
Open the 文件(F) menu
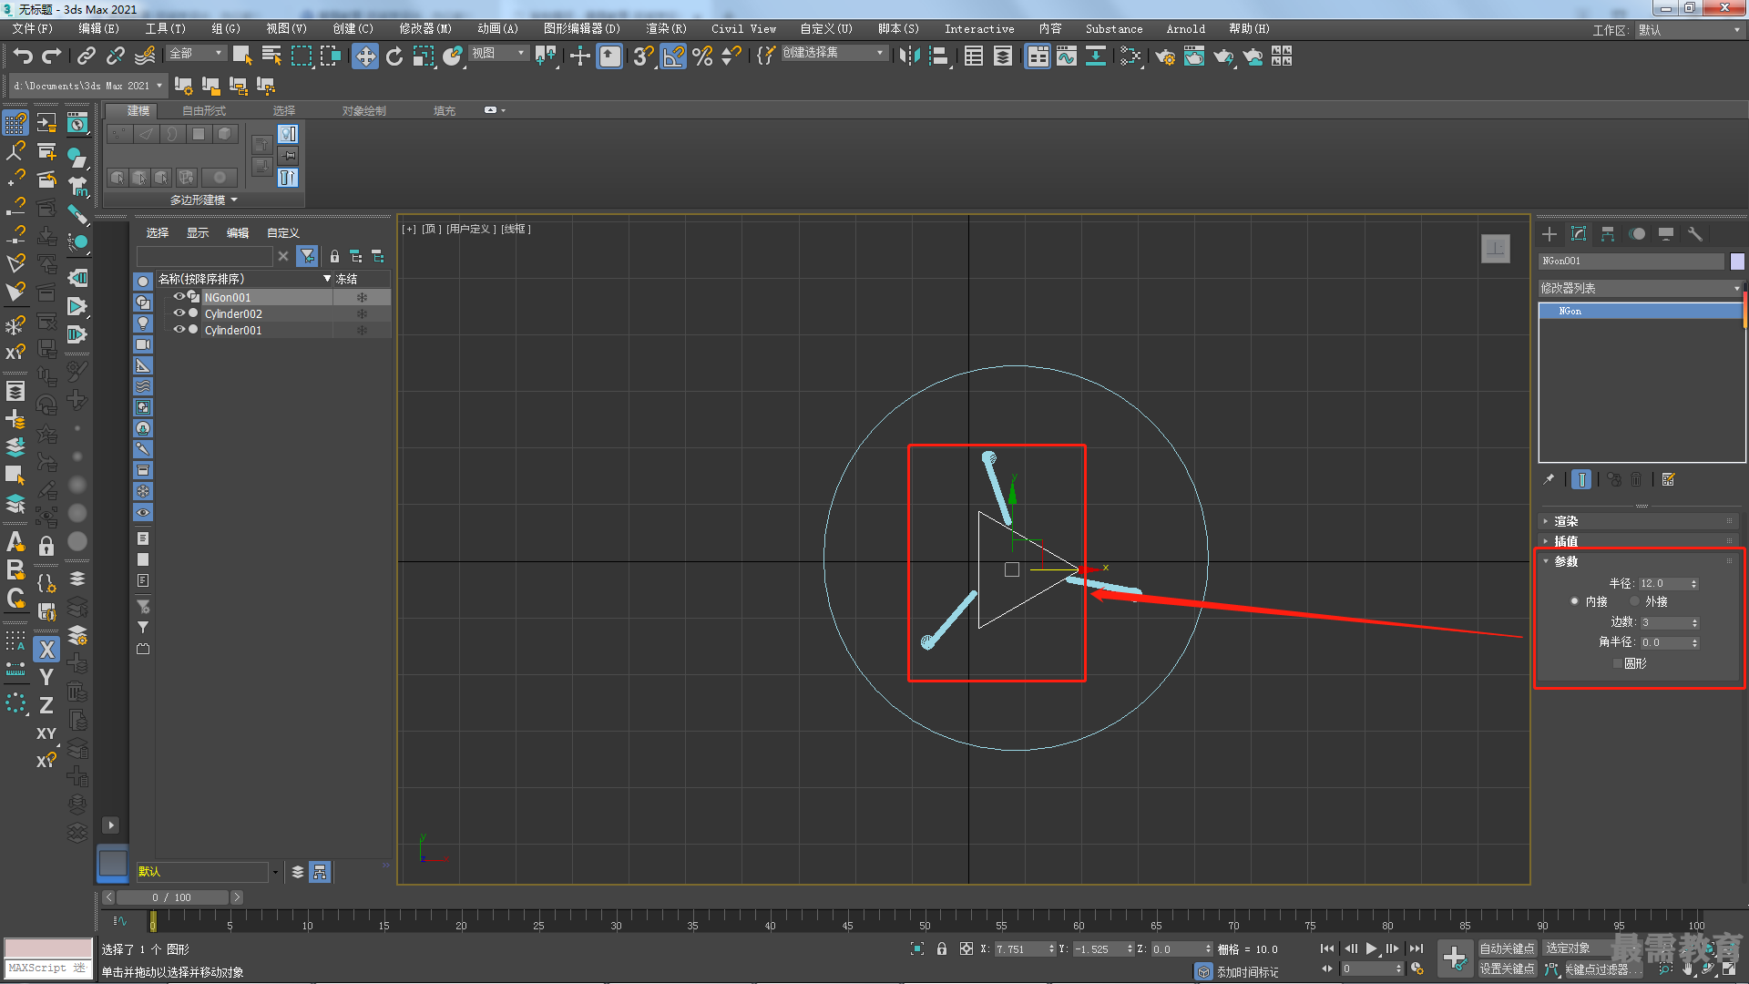pyautogui.click(x=33, y=29)
